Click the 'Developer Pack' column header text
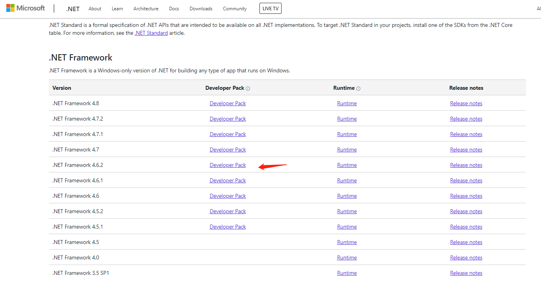The image size is (541, 297). click(225, 88)
